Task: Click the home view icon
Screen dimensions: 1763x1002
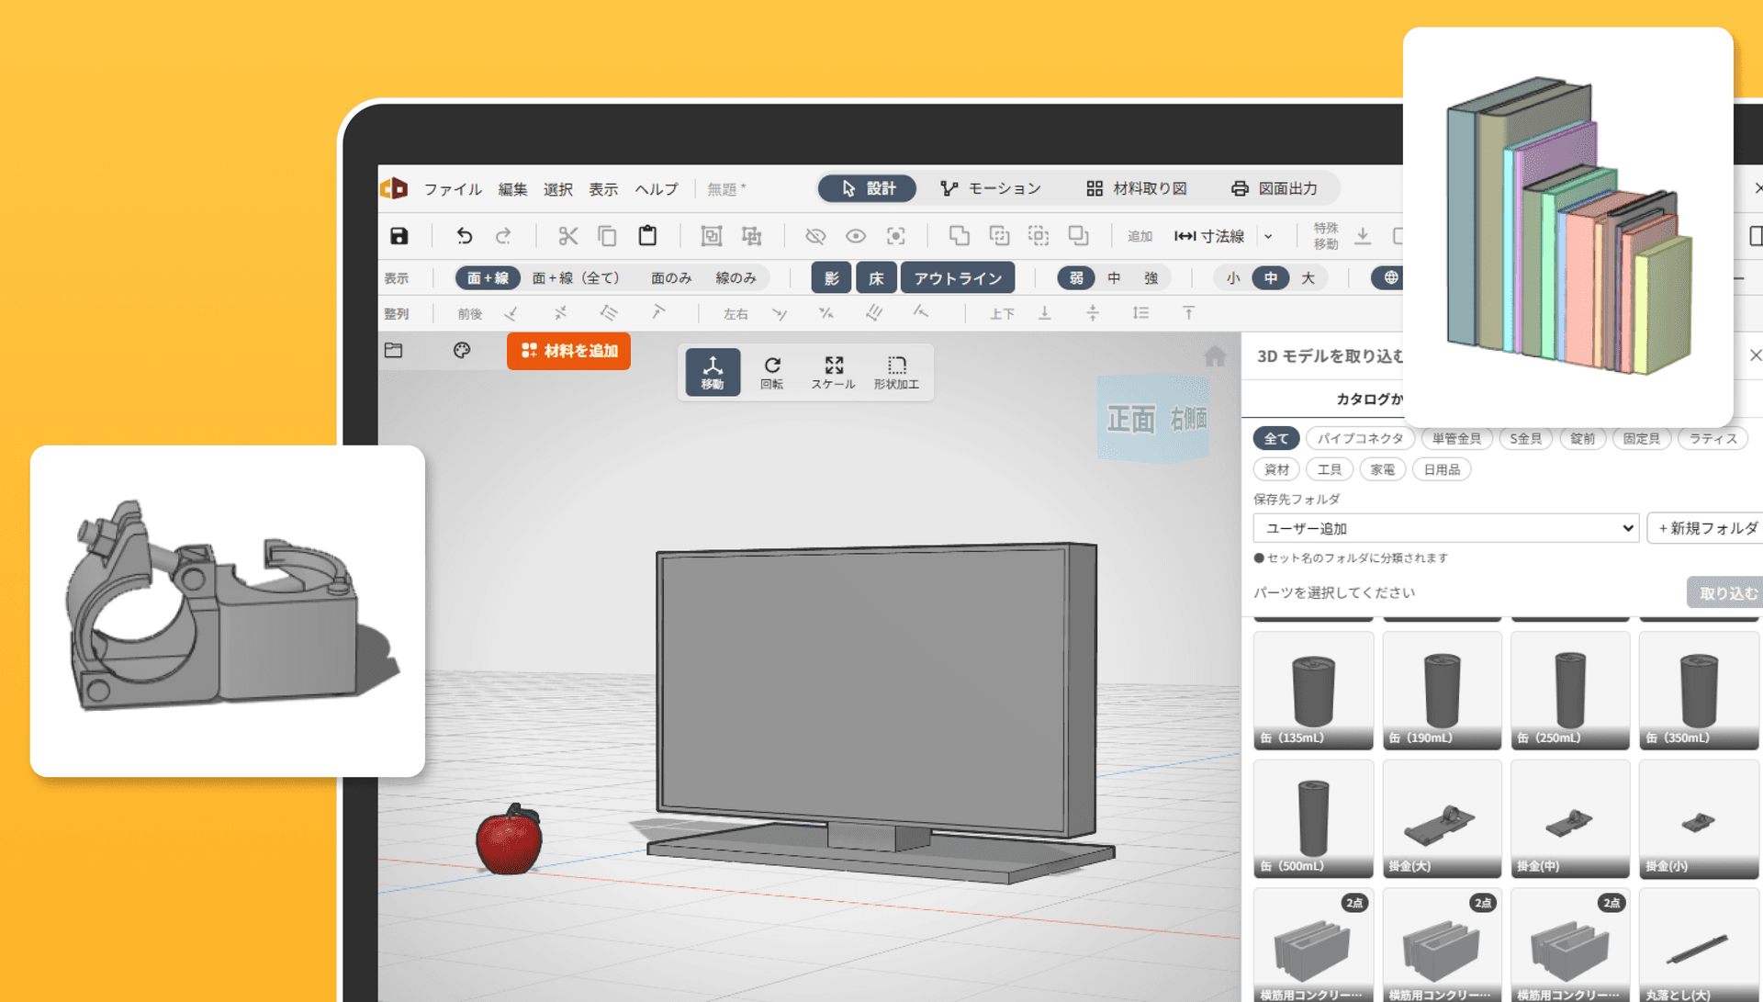Action: pos(1214,356)
